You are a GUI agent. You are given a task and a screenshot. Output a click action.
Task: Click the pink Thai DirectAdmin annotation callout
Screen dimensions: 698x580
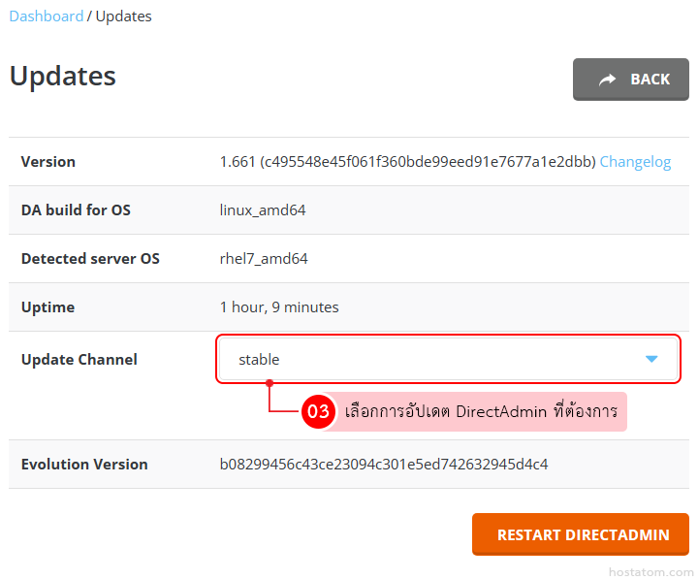[x=482, y=411]
